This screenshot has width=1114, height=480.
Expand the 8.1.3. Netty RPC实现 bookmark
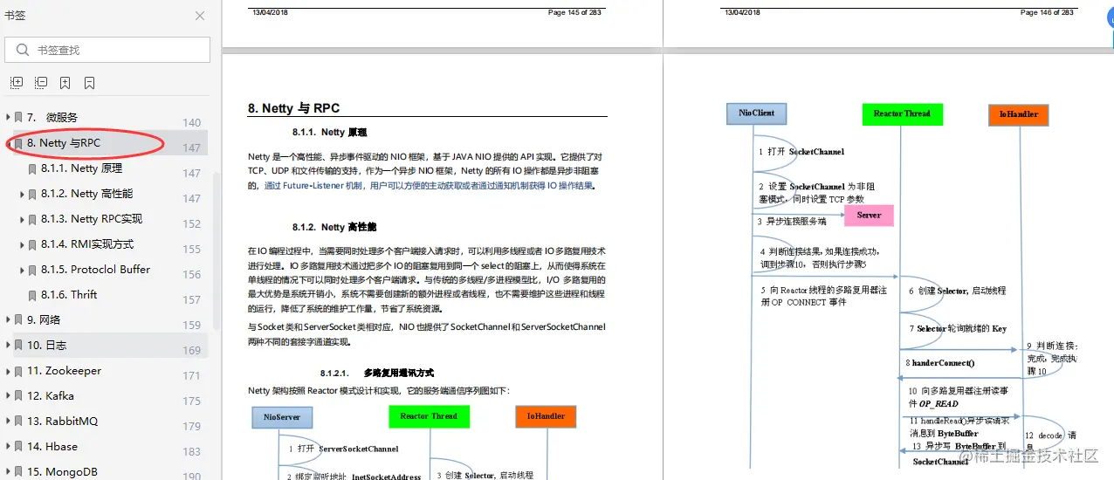point(22,219)
